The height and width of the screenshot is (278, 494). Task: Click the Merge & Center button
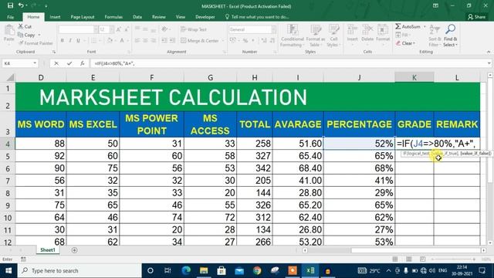(200, 41)
